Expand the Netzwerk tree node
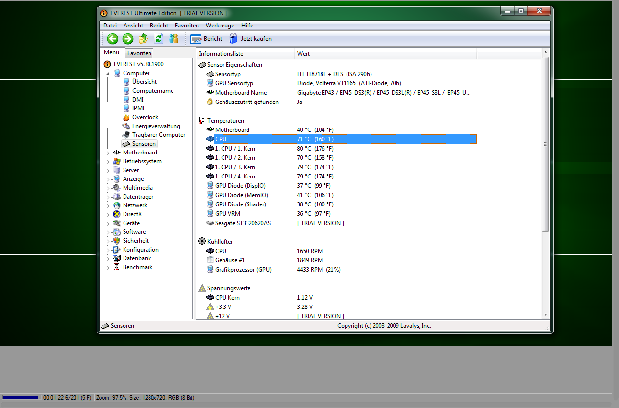This screenshot has width=619, height=408. pyautogui.click(x=108, y=206)
